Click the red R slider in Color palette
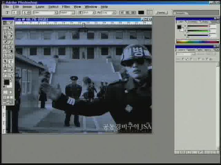Image resolution: width=221 pixels, height=165 pixels. coord(198,26)
